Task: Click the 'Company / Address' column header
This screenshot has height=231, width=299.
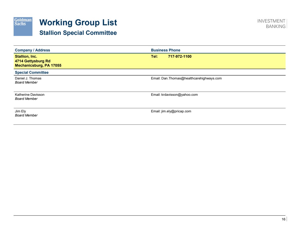Action: click(x=32, y=50)
